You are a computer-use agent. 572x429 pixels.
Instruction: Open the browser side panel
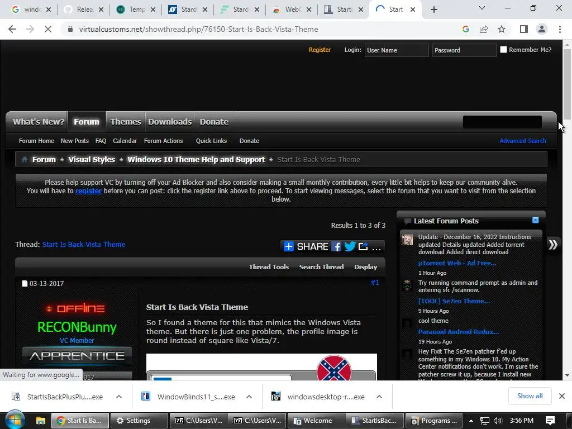click(524, 29)
